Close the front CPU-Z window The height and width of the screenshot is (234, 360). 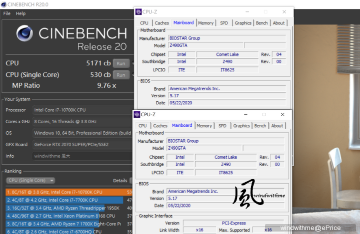(282, 114)
